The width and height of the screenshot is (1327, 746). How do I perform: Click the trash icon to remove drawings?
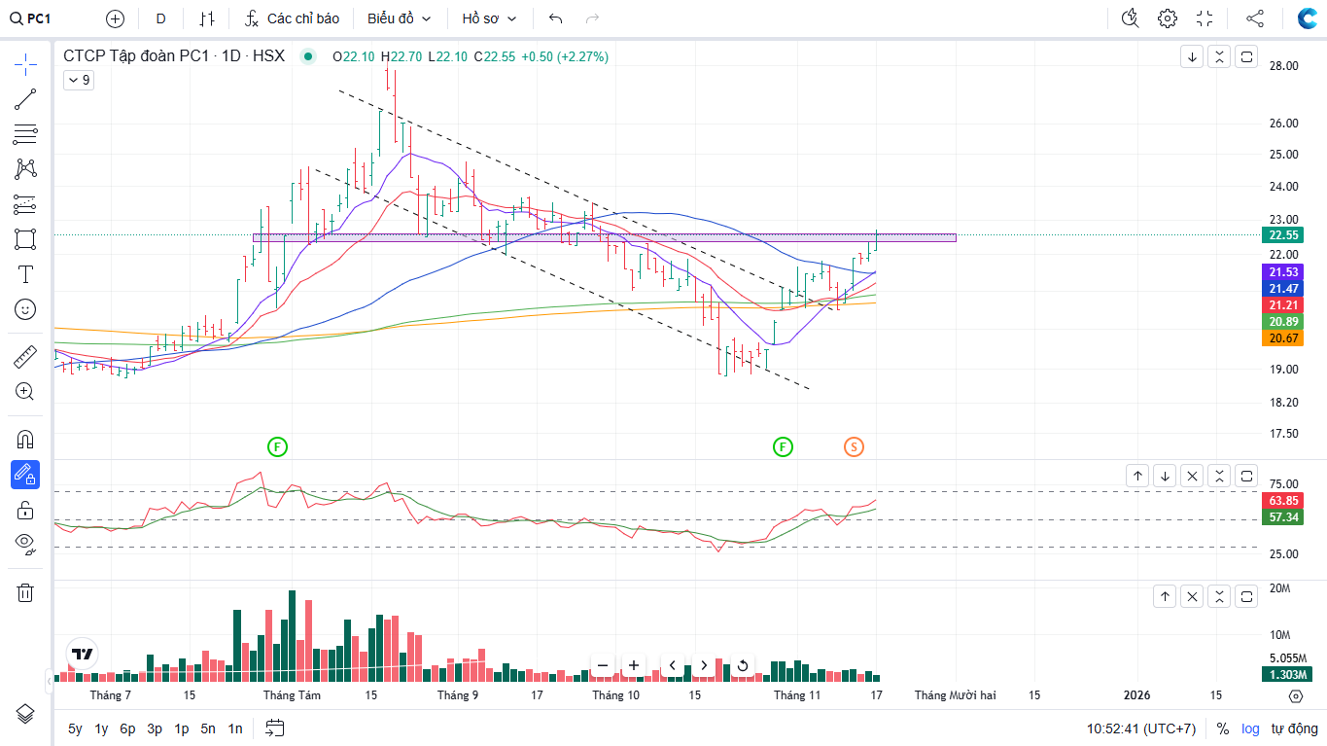coord(25,592)
